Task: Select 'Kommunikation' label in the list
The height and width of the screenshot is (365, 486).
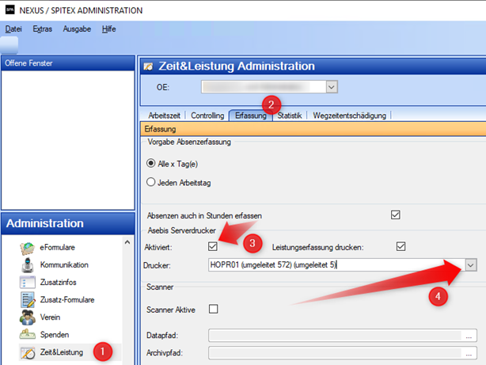Action: pyautogui.click(x=64, y=264)
